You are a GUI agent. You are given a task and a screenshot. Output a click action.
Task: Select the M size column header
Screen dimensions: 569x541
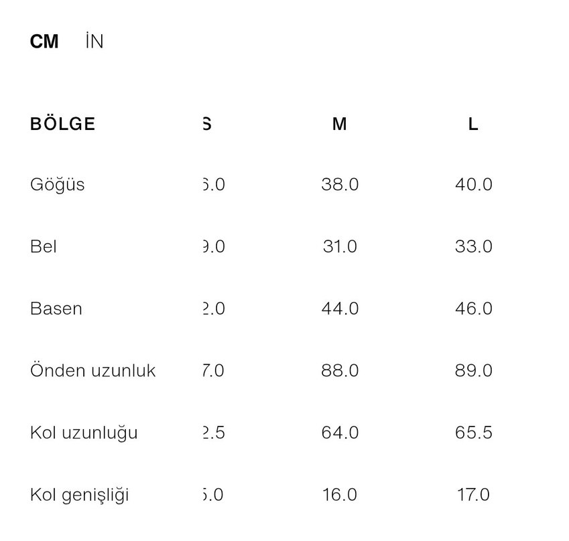pyautogui.click(x=339, y=124)
